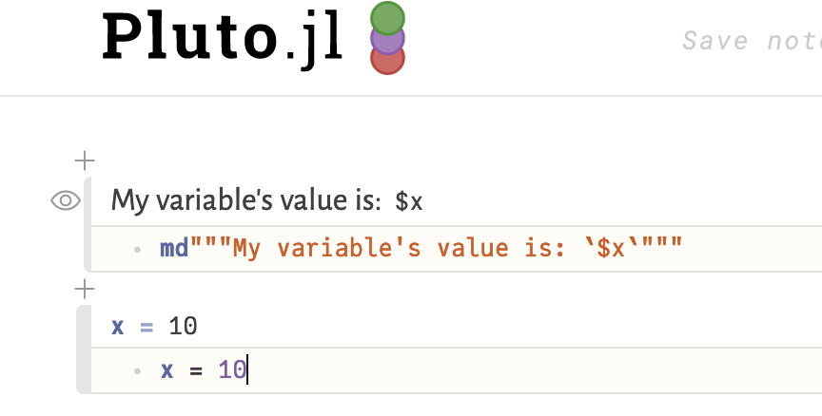
Task: Click the green circle in Pluto logo
Action: click(x=387, y=18)
